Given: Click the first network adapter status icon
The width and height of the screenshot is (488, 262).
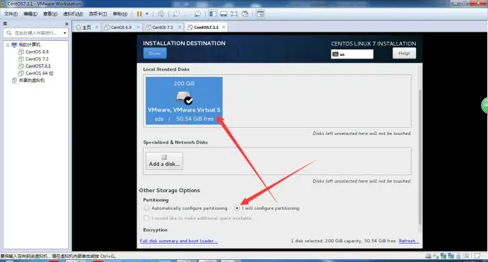Looking at the screenshot, I should (443, 256).
